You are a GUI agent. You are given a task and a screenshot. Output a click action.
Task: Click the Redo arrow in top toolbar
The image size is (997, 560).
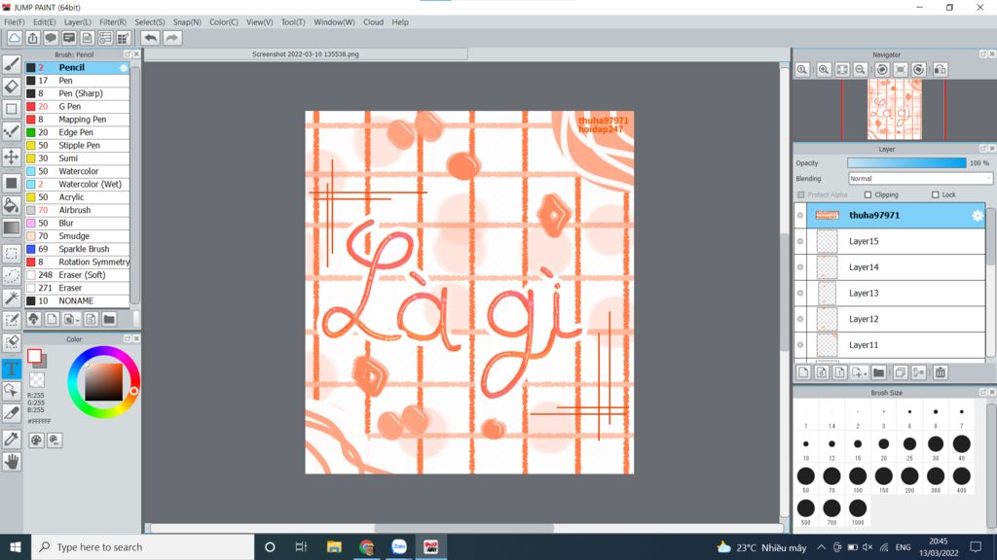tap(171, 38)
